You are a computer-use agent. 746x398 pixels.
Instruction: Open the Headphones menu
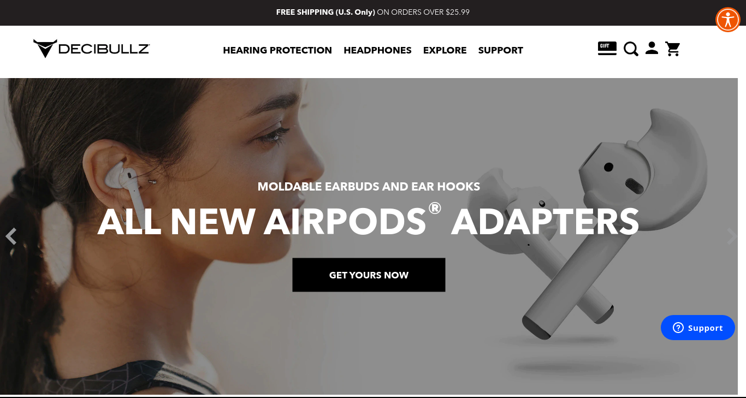pos(377,50)
